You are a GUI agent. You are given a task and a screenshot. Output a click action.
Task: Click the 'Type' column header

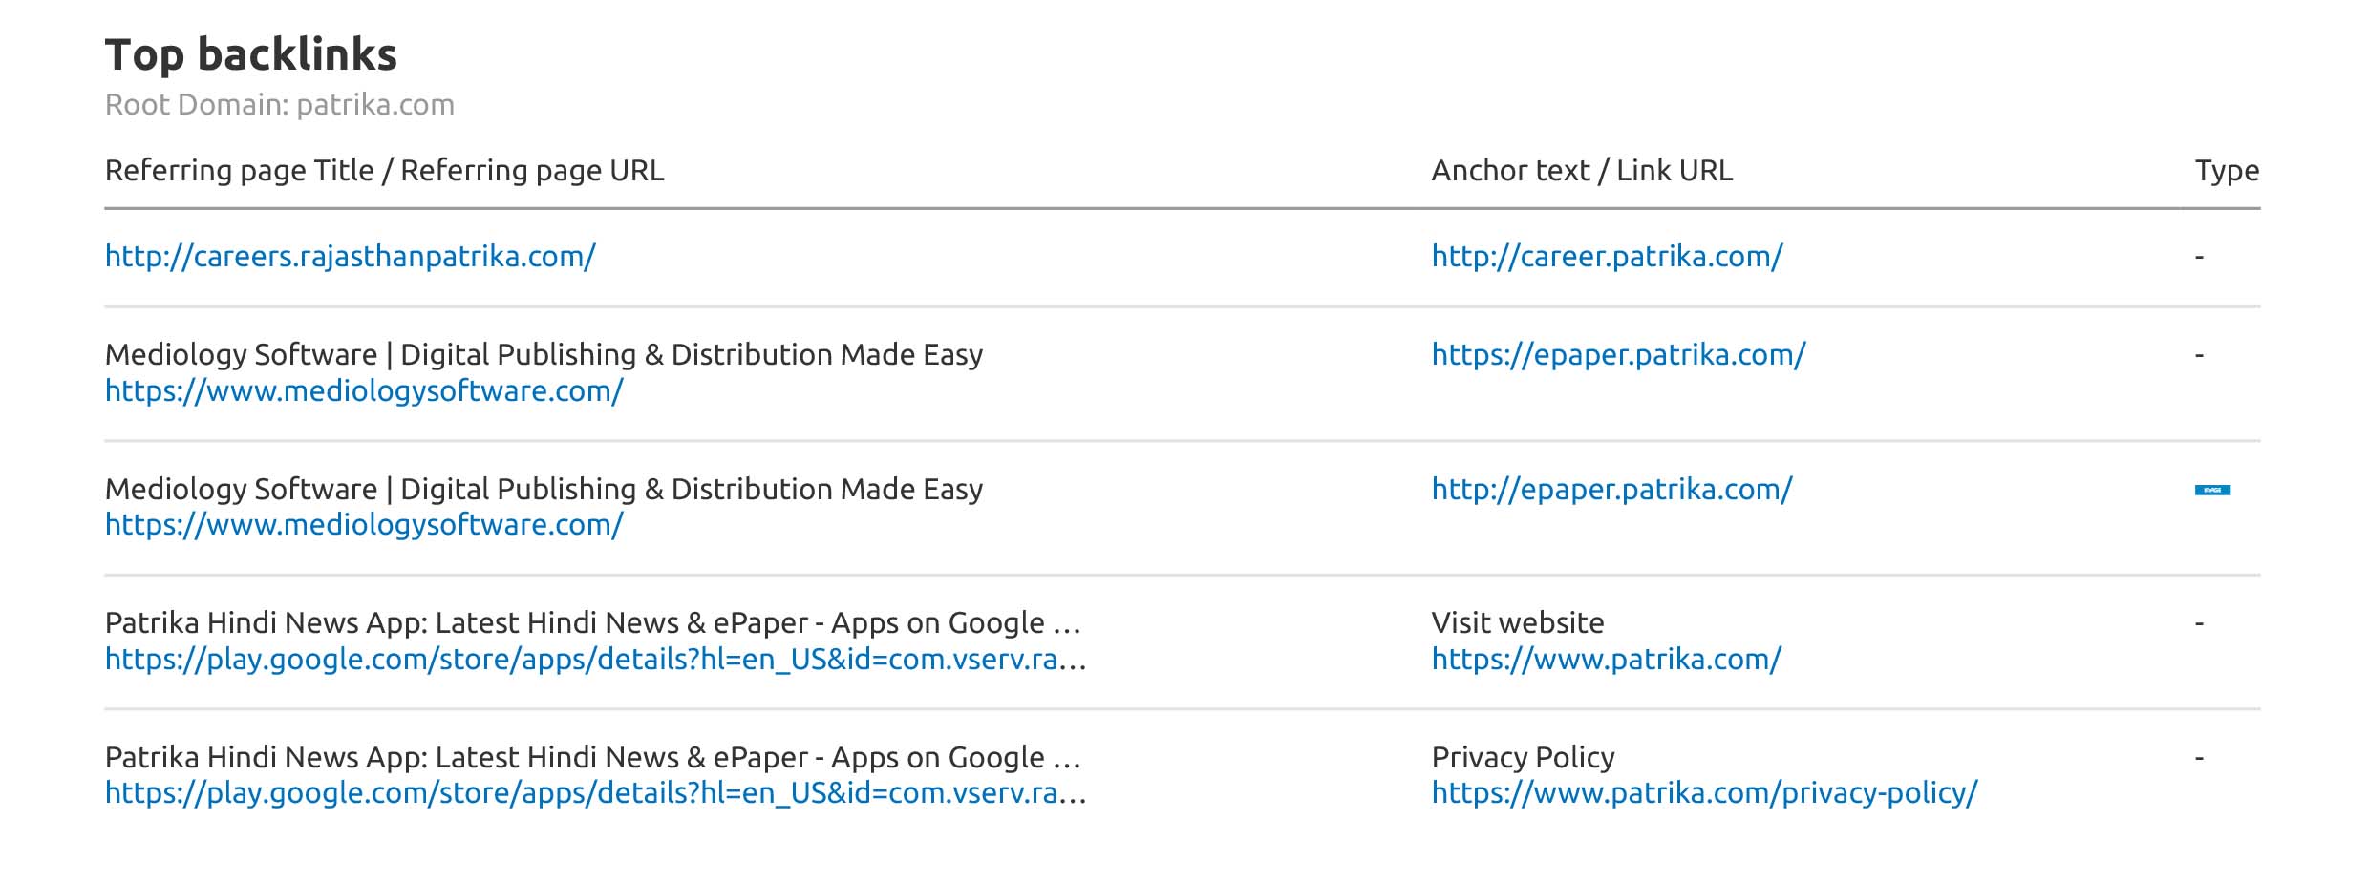pyautogui.click(x=2226, y=171)
